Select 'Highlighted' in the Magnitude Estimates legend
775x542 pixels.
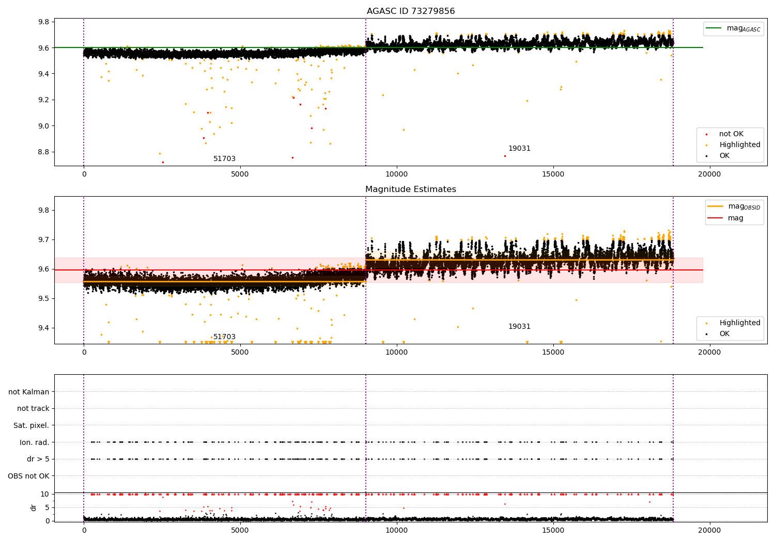click(740, 323)
